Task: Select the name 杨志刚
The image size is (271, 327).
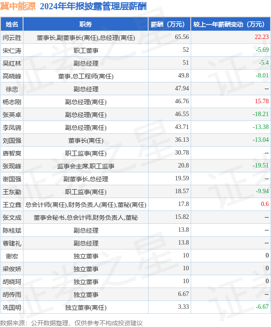Action: tap(12, 102)
